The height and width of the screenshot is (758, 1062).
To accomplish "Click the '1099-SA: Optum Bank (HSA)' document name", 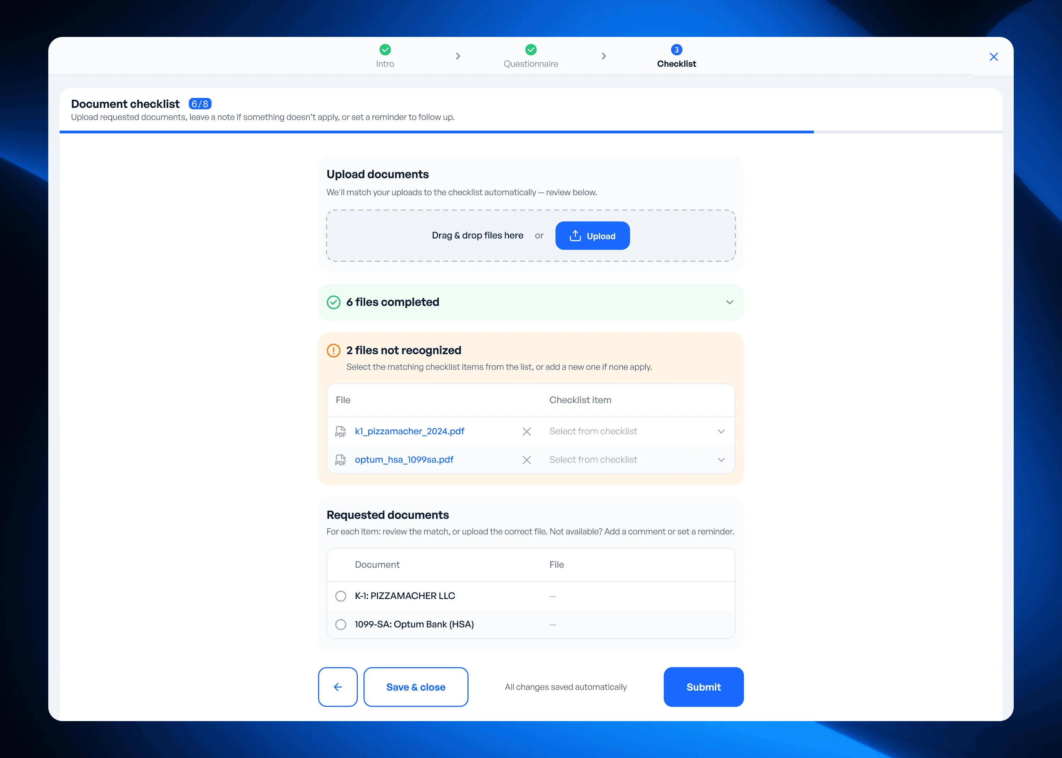I will 414,625.
